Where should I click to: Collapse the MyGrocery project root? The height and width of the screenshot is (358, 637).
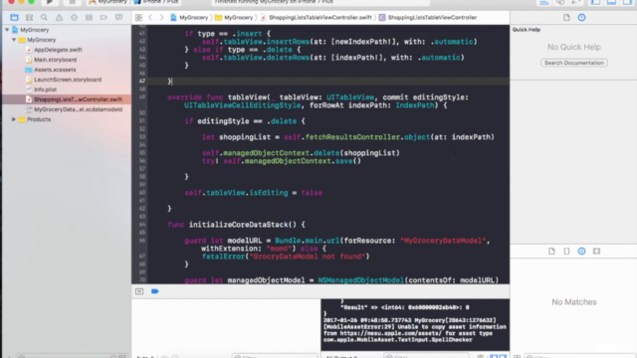(7, 30)
